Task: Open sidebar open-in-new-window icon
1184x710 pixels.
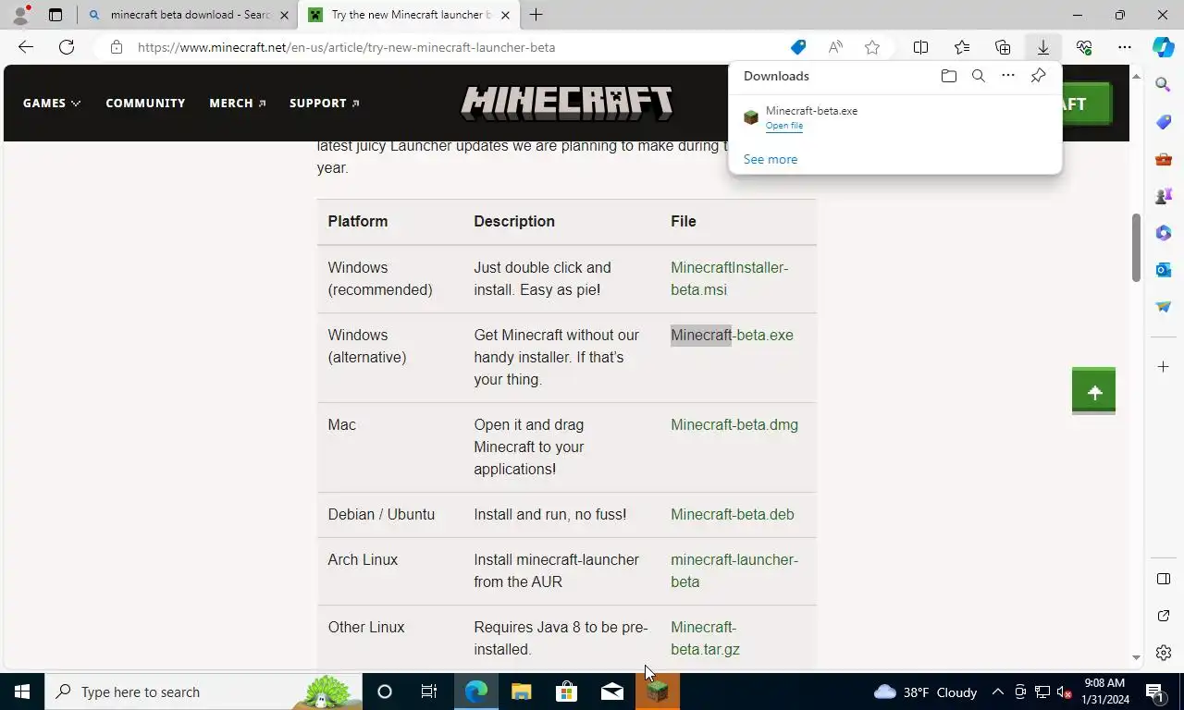Action: point(1164,616)
